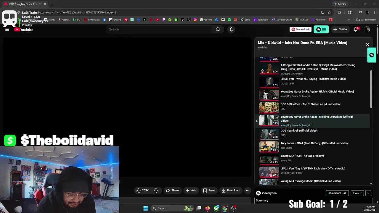
Task: Go to the YouTube home logo
Action: pos(23,29)
